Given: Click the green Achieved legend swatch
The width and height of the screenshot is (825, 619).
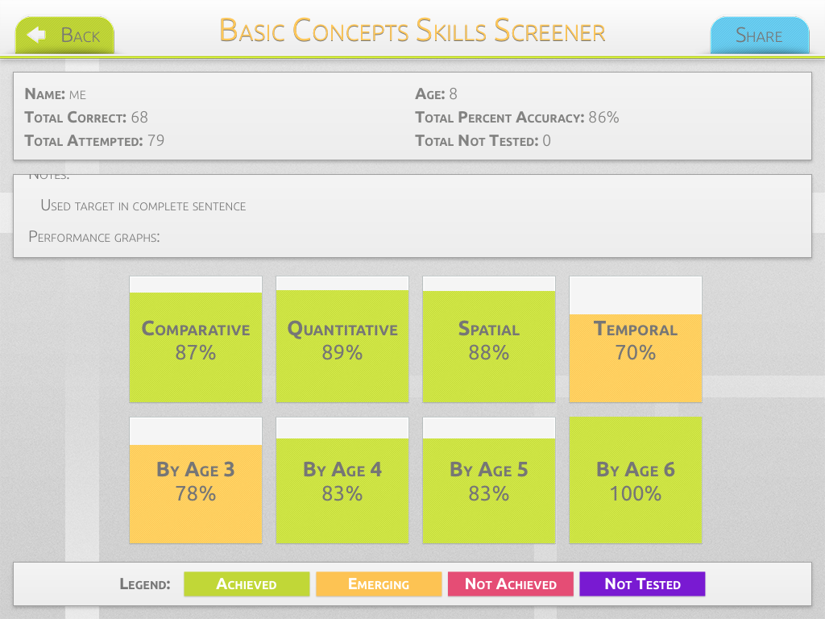Looking at the screenshot, I should click(247, 584).
